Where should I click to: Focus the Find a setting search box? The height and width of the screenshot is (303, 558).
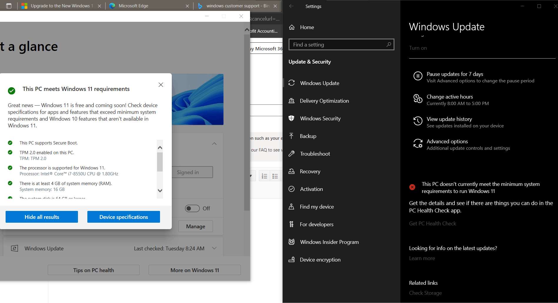tap(341, 44)
